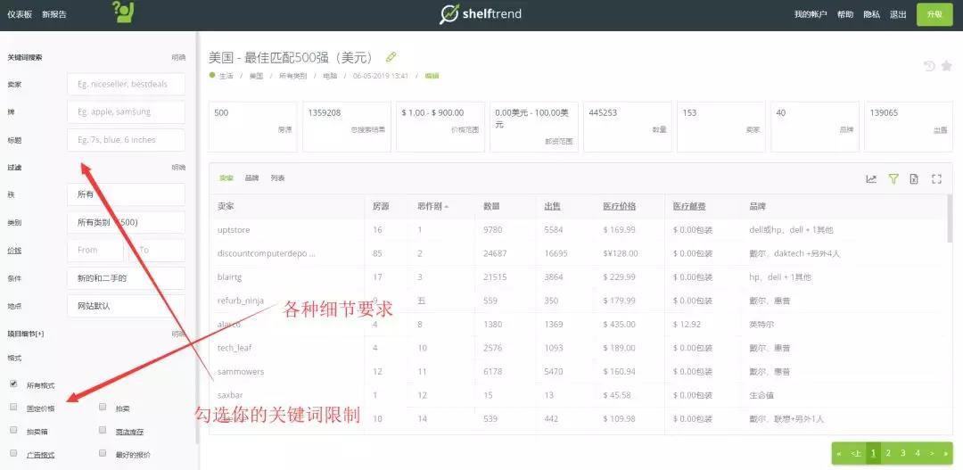963x470 pixels.
Task: Click the green help mascot icon
Action: click(123, 12)
